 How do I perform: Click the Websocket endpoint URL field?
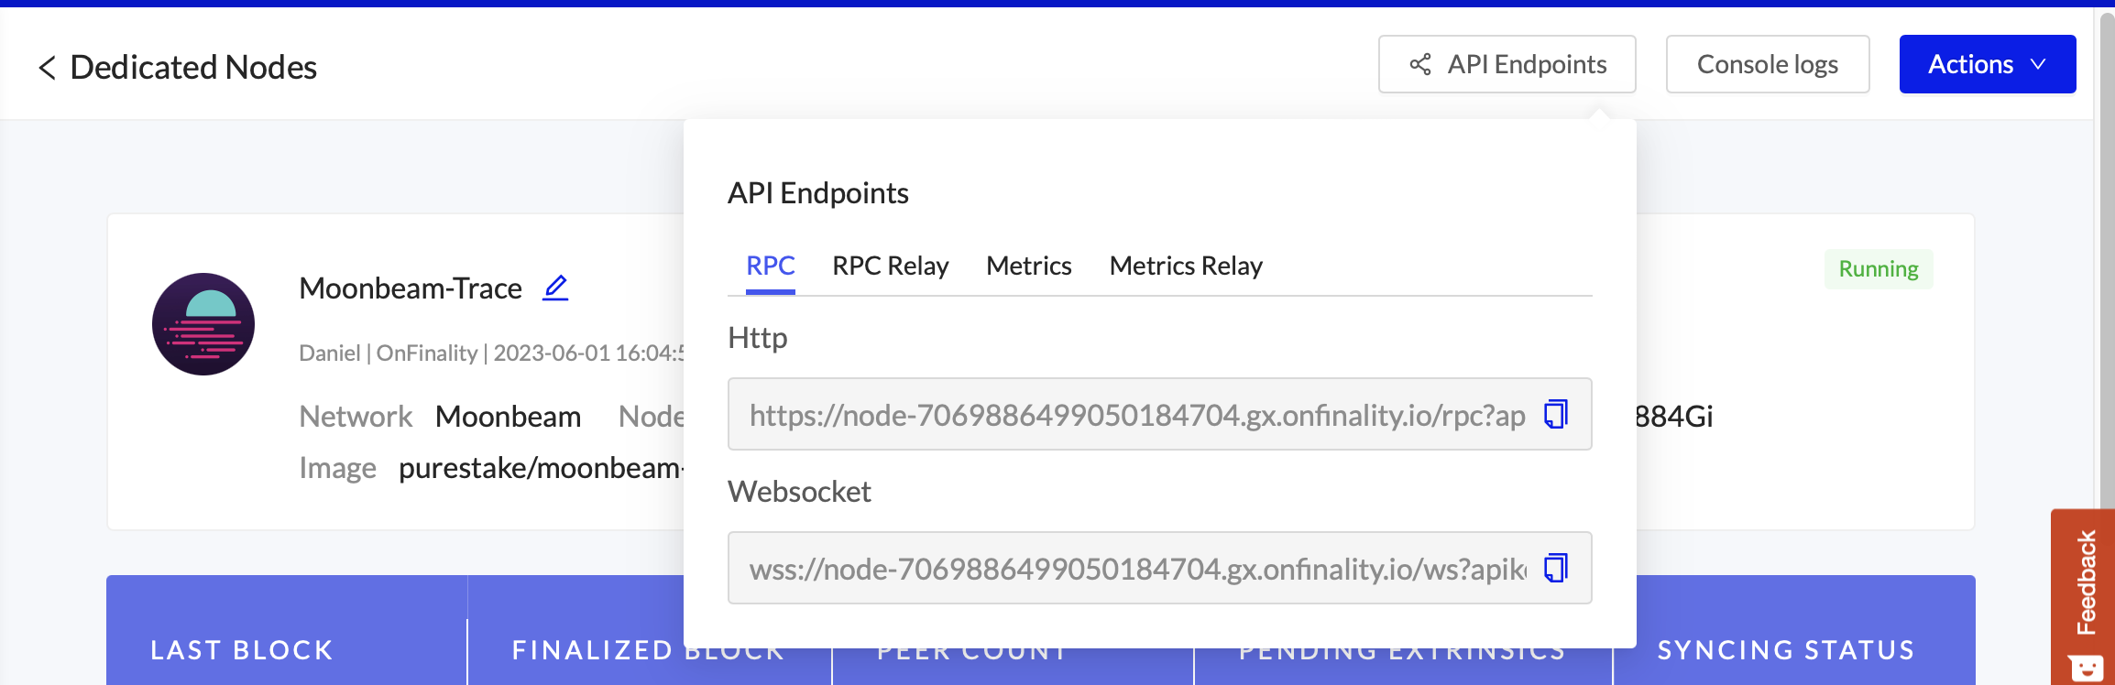1136,569
